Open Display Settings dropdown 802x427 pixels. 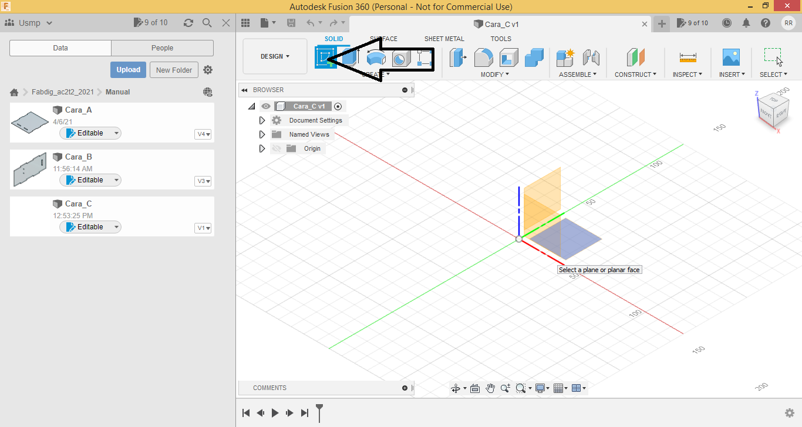click(x=542, y=388)
